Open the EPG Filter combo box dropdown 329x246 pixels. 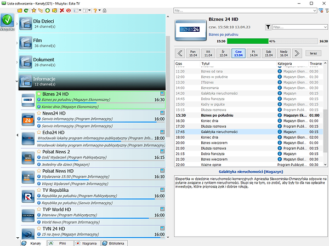(x=325, y=27)
